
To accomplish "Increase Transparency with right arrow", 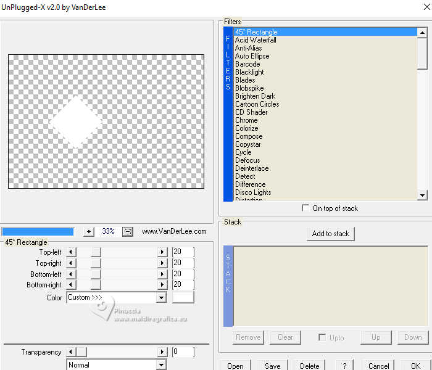I will pos(162,351).
